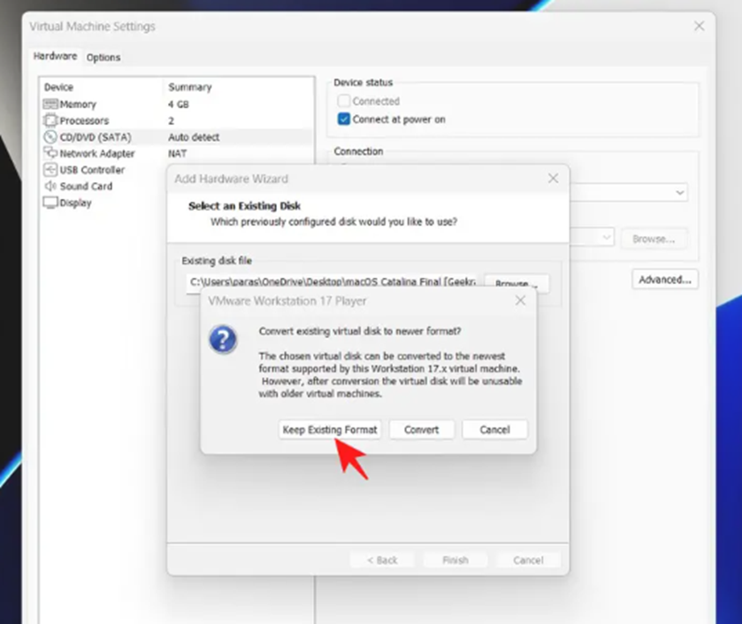Select the USB Controller row label
742x624 pixels.
pyautogui.click(x=92, y=170)
